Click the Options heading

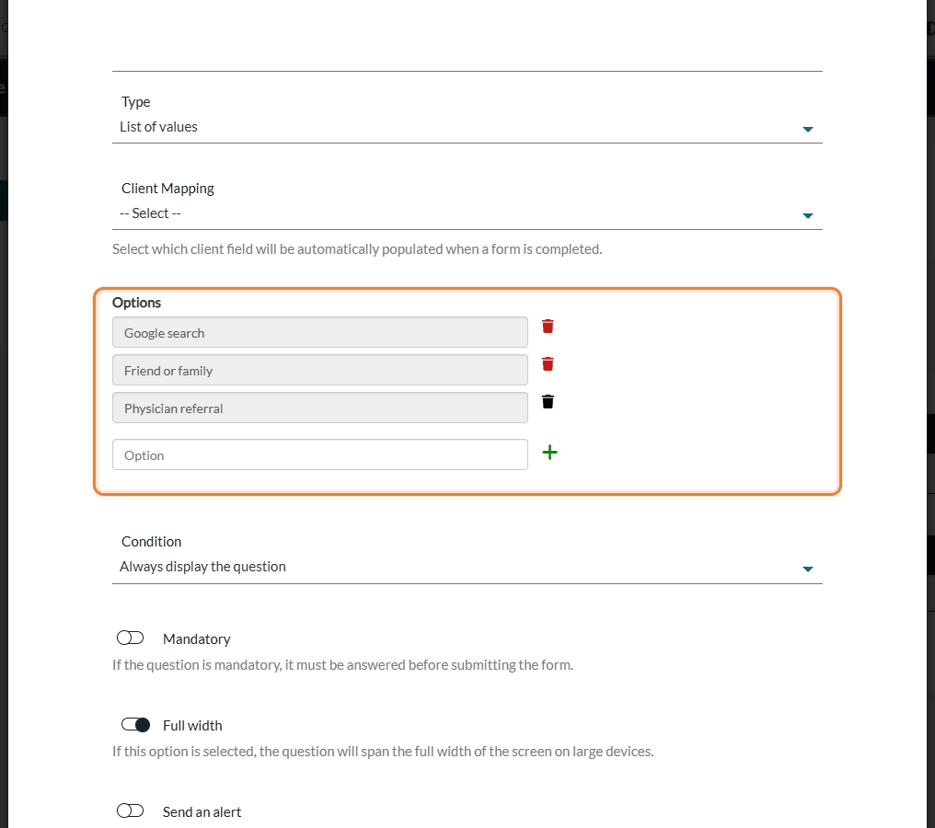click(136, 303)
